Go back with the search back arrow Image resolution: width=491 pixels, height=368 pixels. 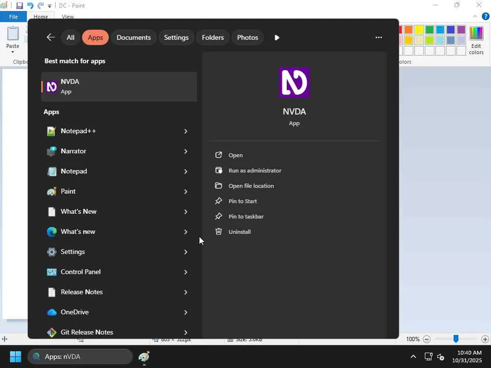click(51, 37)
